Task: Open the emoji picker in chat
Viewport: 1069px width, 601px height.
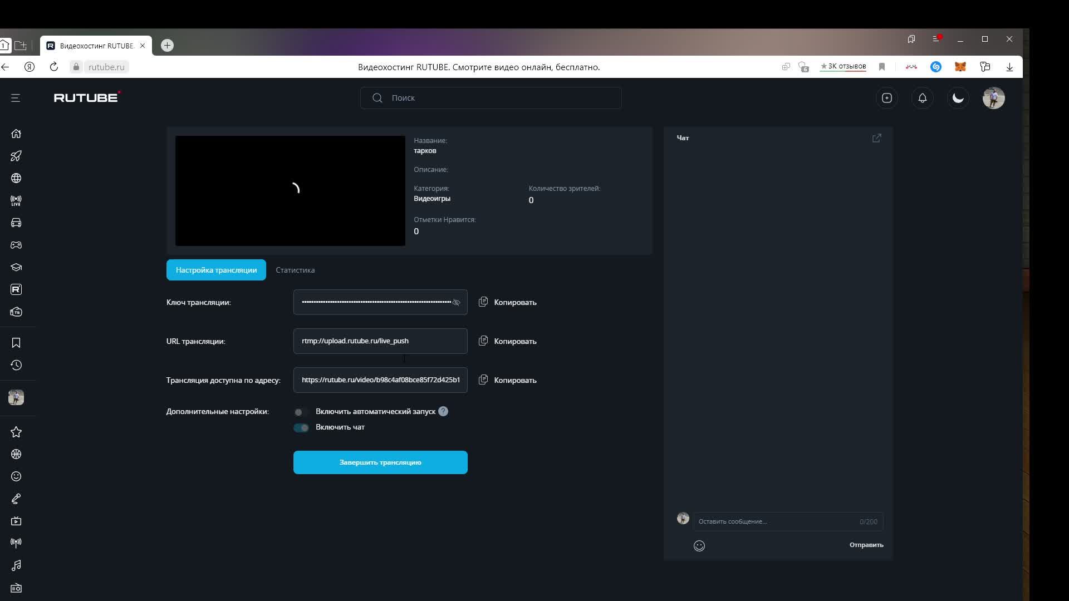Action: click(x=699, y=546)
